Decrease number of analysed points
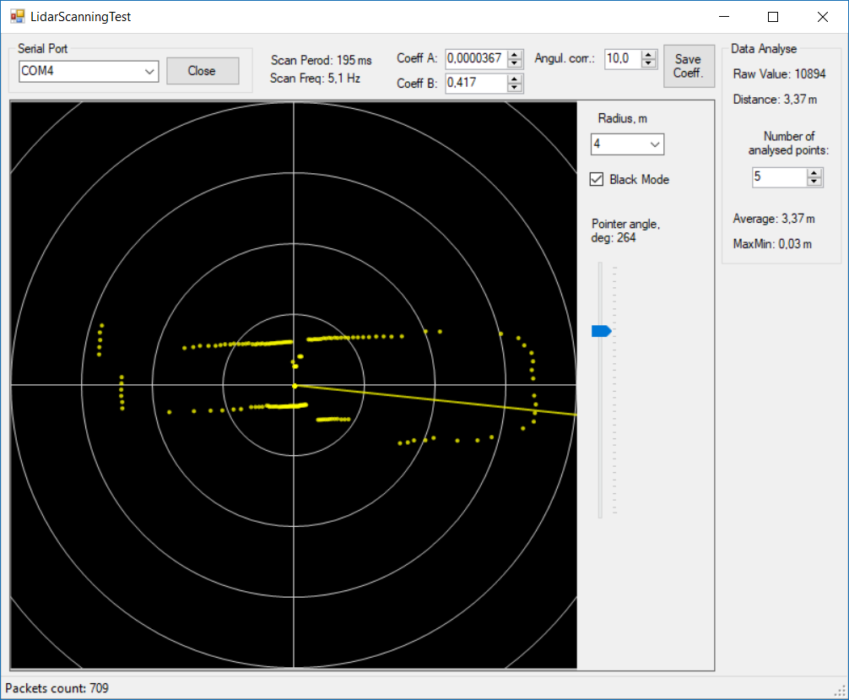The image size is (849, 700). (814, 182)
